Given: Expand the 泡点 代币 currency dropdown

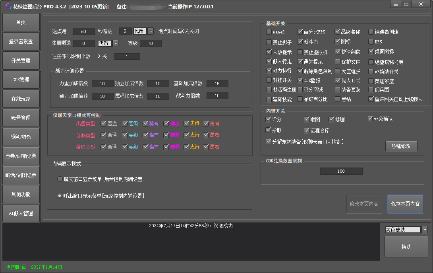Looking at the screenshot, I should point(151,31).
